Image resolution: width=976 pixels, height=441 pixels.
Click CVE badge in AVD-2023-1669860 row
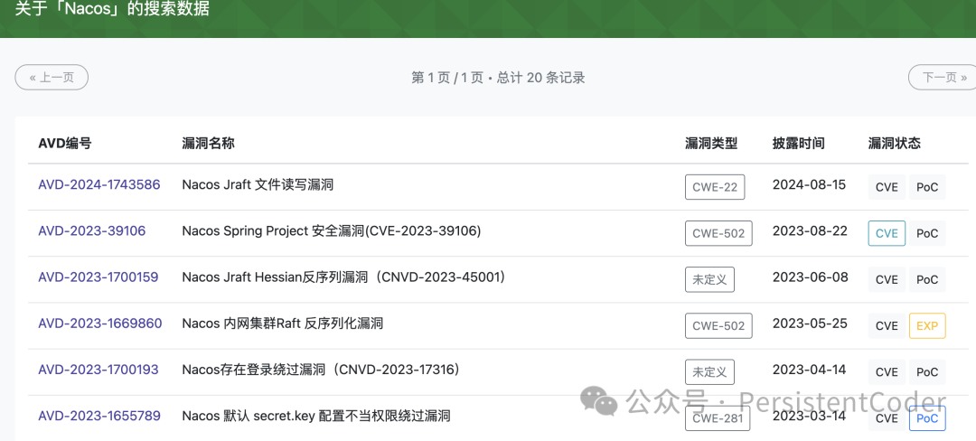(x=887, y=326)
